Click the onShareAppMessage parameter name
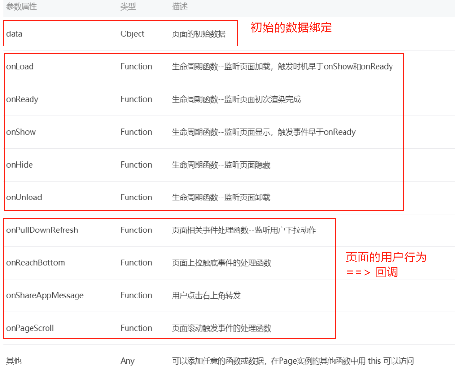The height and width of the screenshot is (368, 455). (45, 295)
